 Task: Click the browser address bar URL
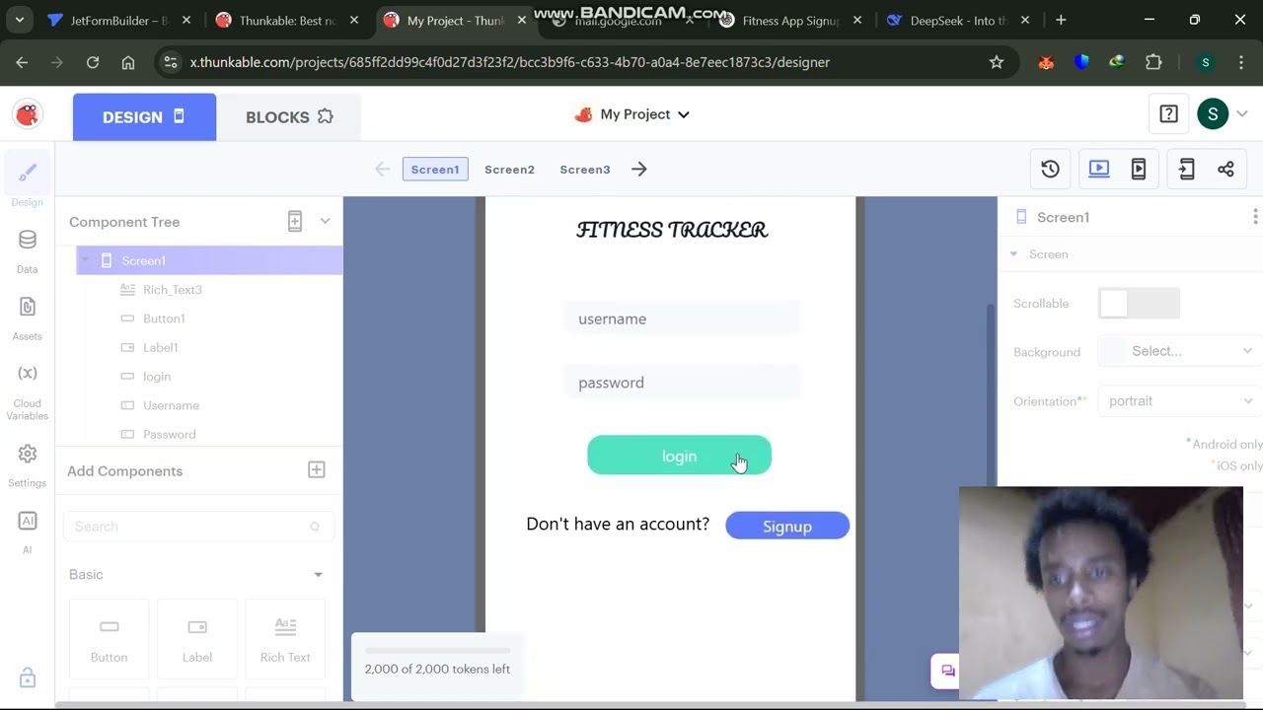click(510, 62)
